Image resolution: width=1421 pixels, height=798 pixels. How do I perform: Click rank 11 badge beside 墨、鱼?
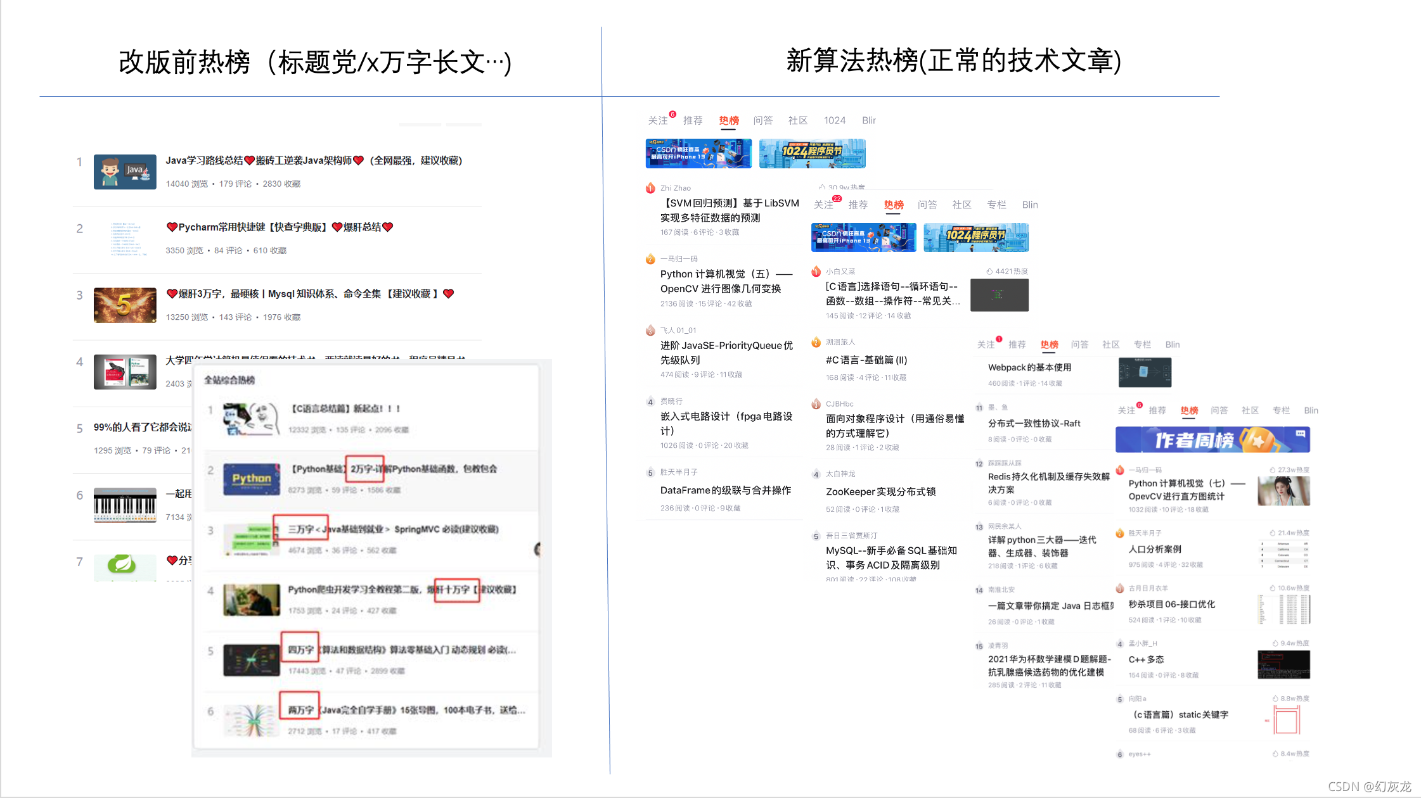coord(979,408)
